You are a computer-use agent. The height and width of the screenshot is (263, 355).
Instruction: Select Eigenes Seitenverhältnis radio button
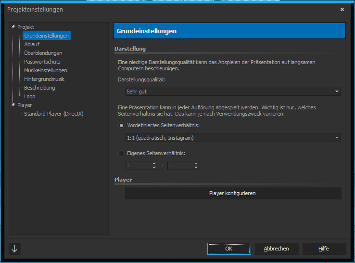click(x=121, y=154)
